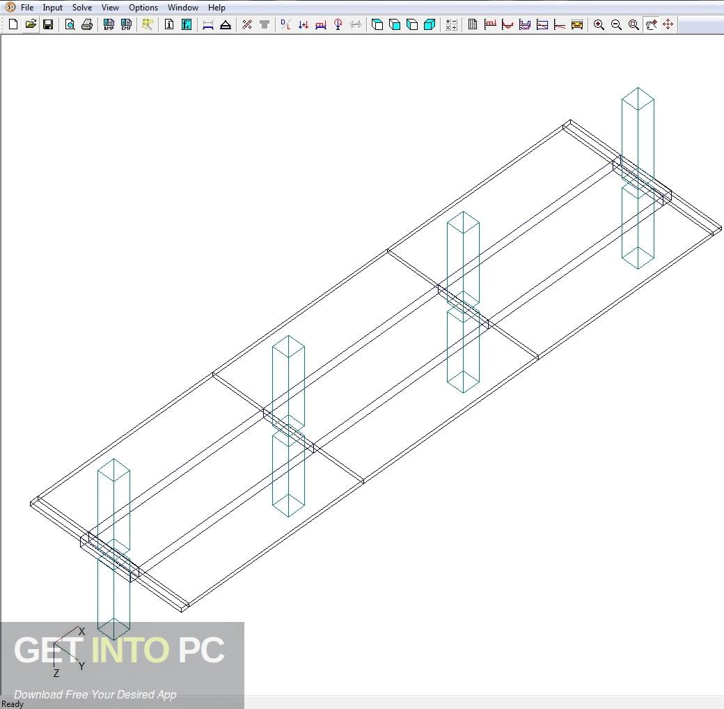Click the rightmost column in the model
The height and width of the screenshot is (709, 724).
click(638, 178)
